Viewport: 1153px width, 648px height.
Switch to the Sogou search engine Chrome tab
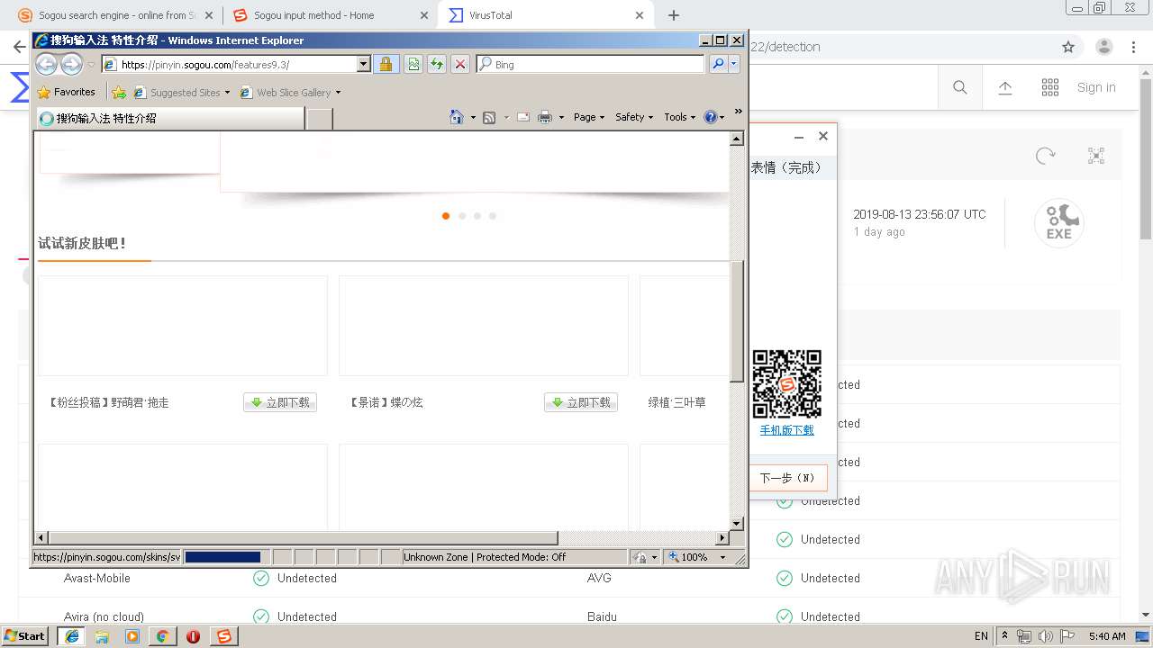pos(117,15)
